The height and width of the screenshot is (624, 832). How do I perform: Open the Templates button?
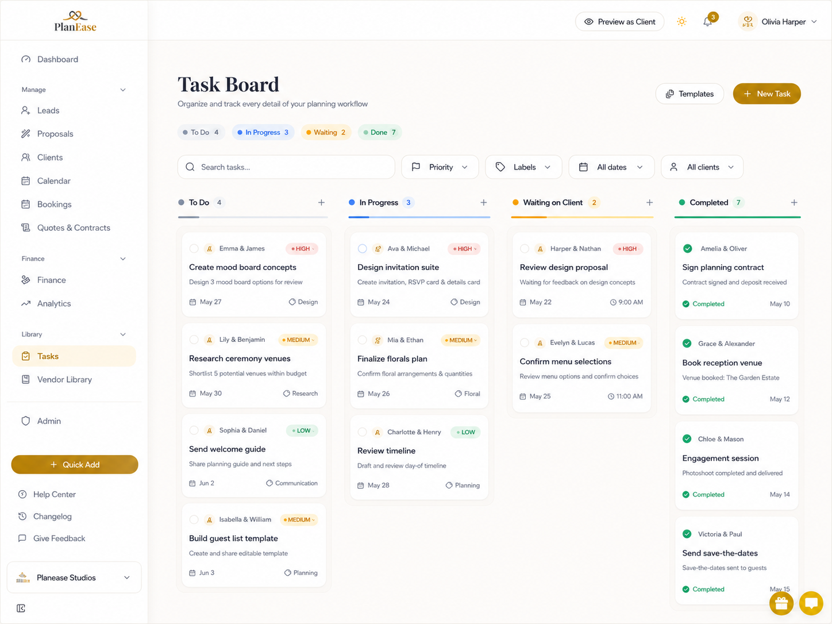tap(690, 94)
